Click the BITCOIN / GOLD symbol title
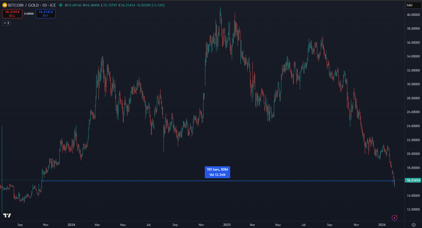 [x=24, y=5]
